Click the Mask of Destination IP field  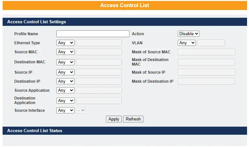coord(206,81)
